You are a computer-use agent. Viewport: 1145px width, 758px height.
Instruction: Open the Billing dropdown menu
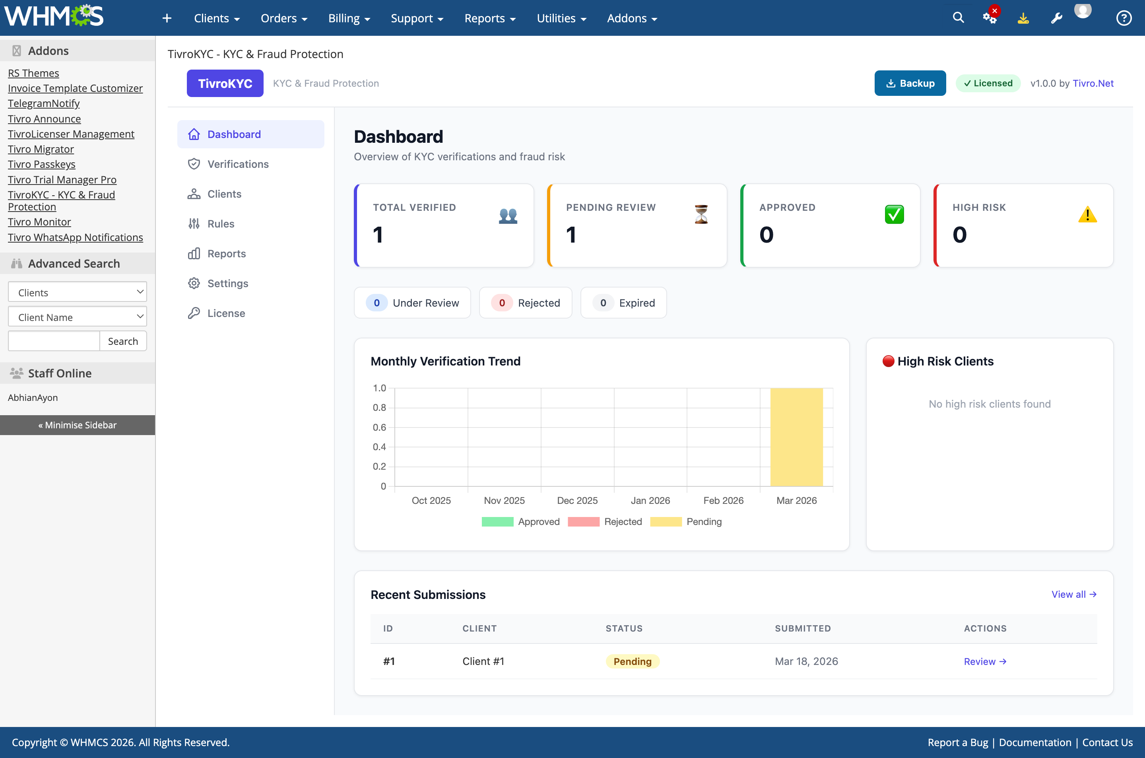pyautogui.click(x=349, y=18)
